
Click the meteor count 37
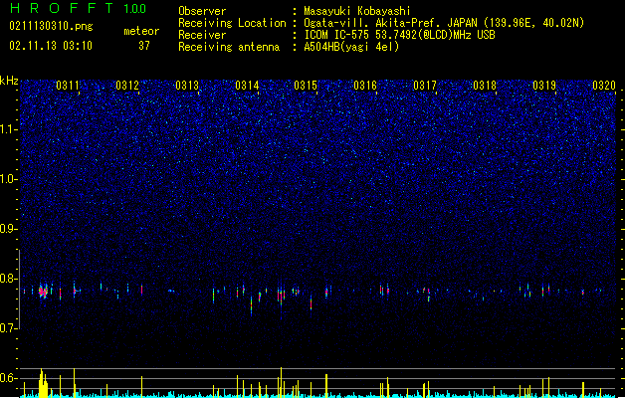tap(144, 46)
